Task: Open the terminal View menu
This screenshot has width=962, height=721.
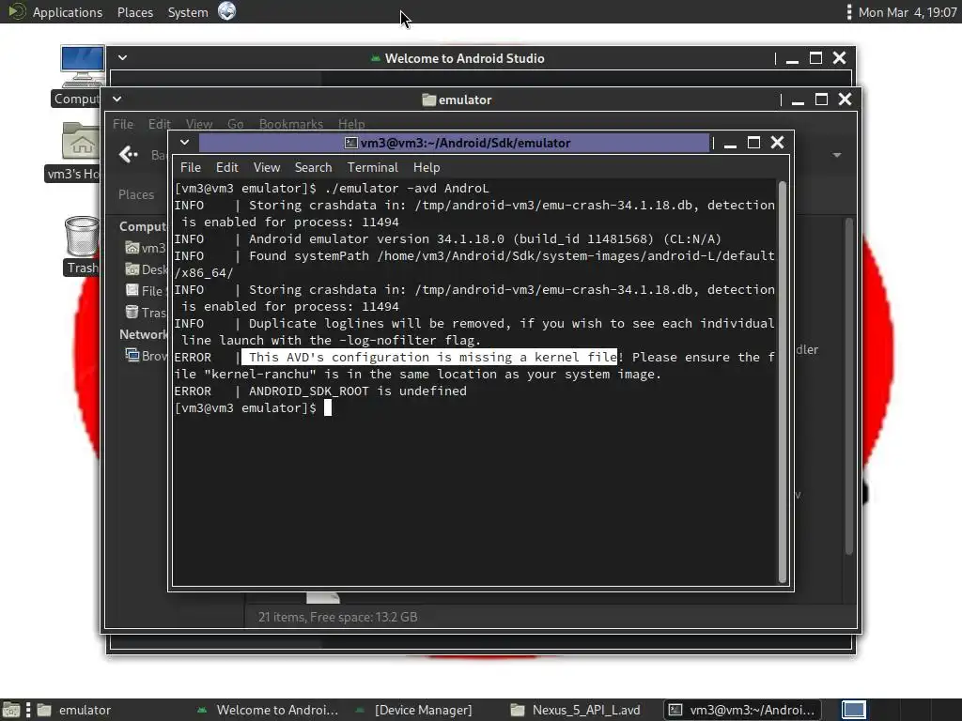Action: coord(266,167)
